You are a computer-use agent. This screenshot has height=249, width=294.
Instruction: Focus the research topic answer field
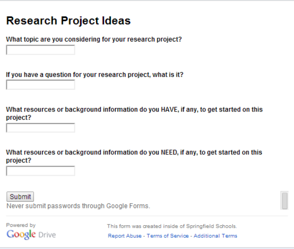click(41, 50)
